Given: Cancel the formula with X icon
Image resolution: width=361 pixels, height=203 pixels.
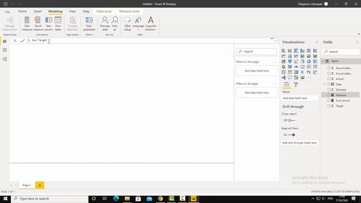Looking at the screenshot, I should [15, 41].
